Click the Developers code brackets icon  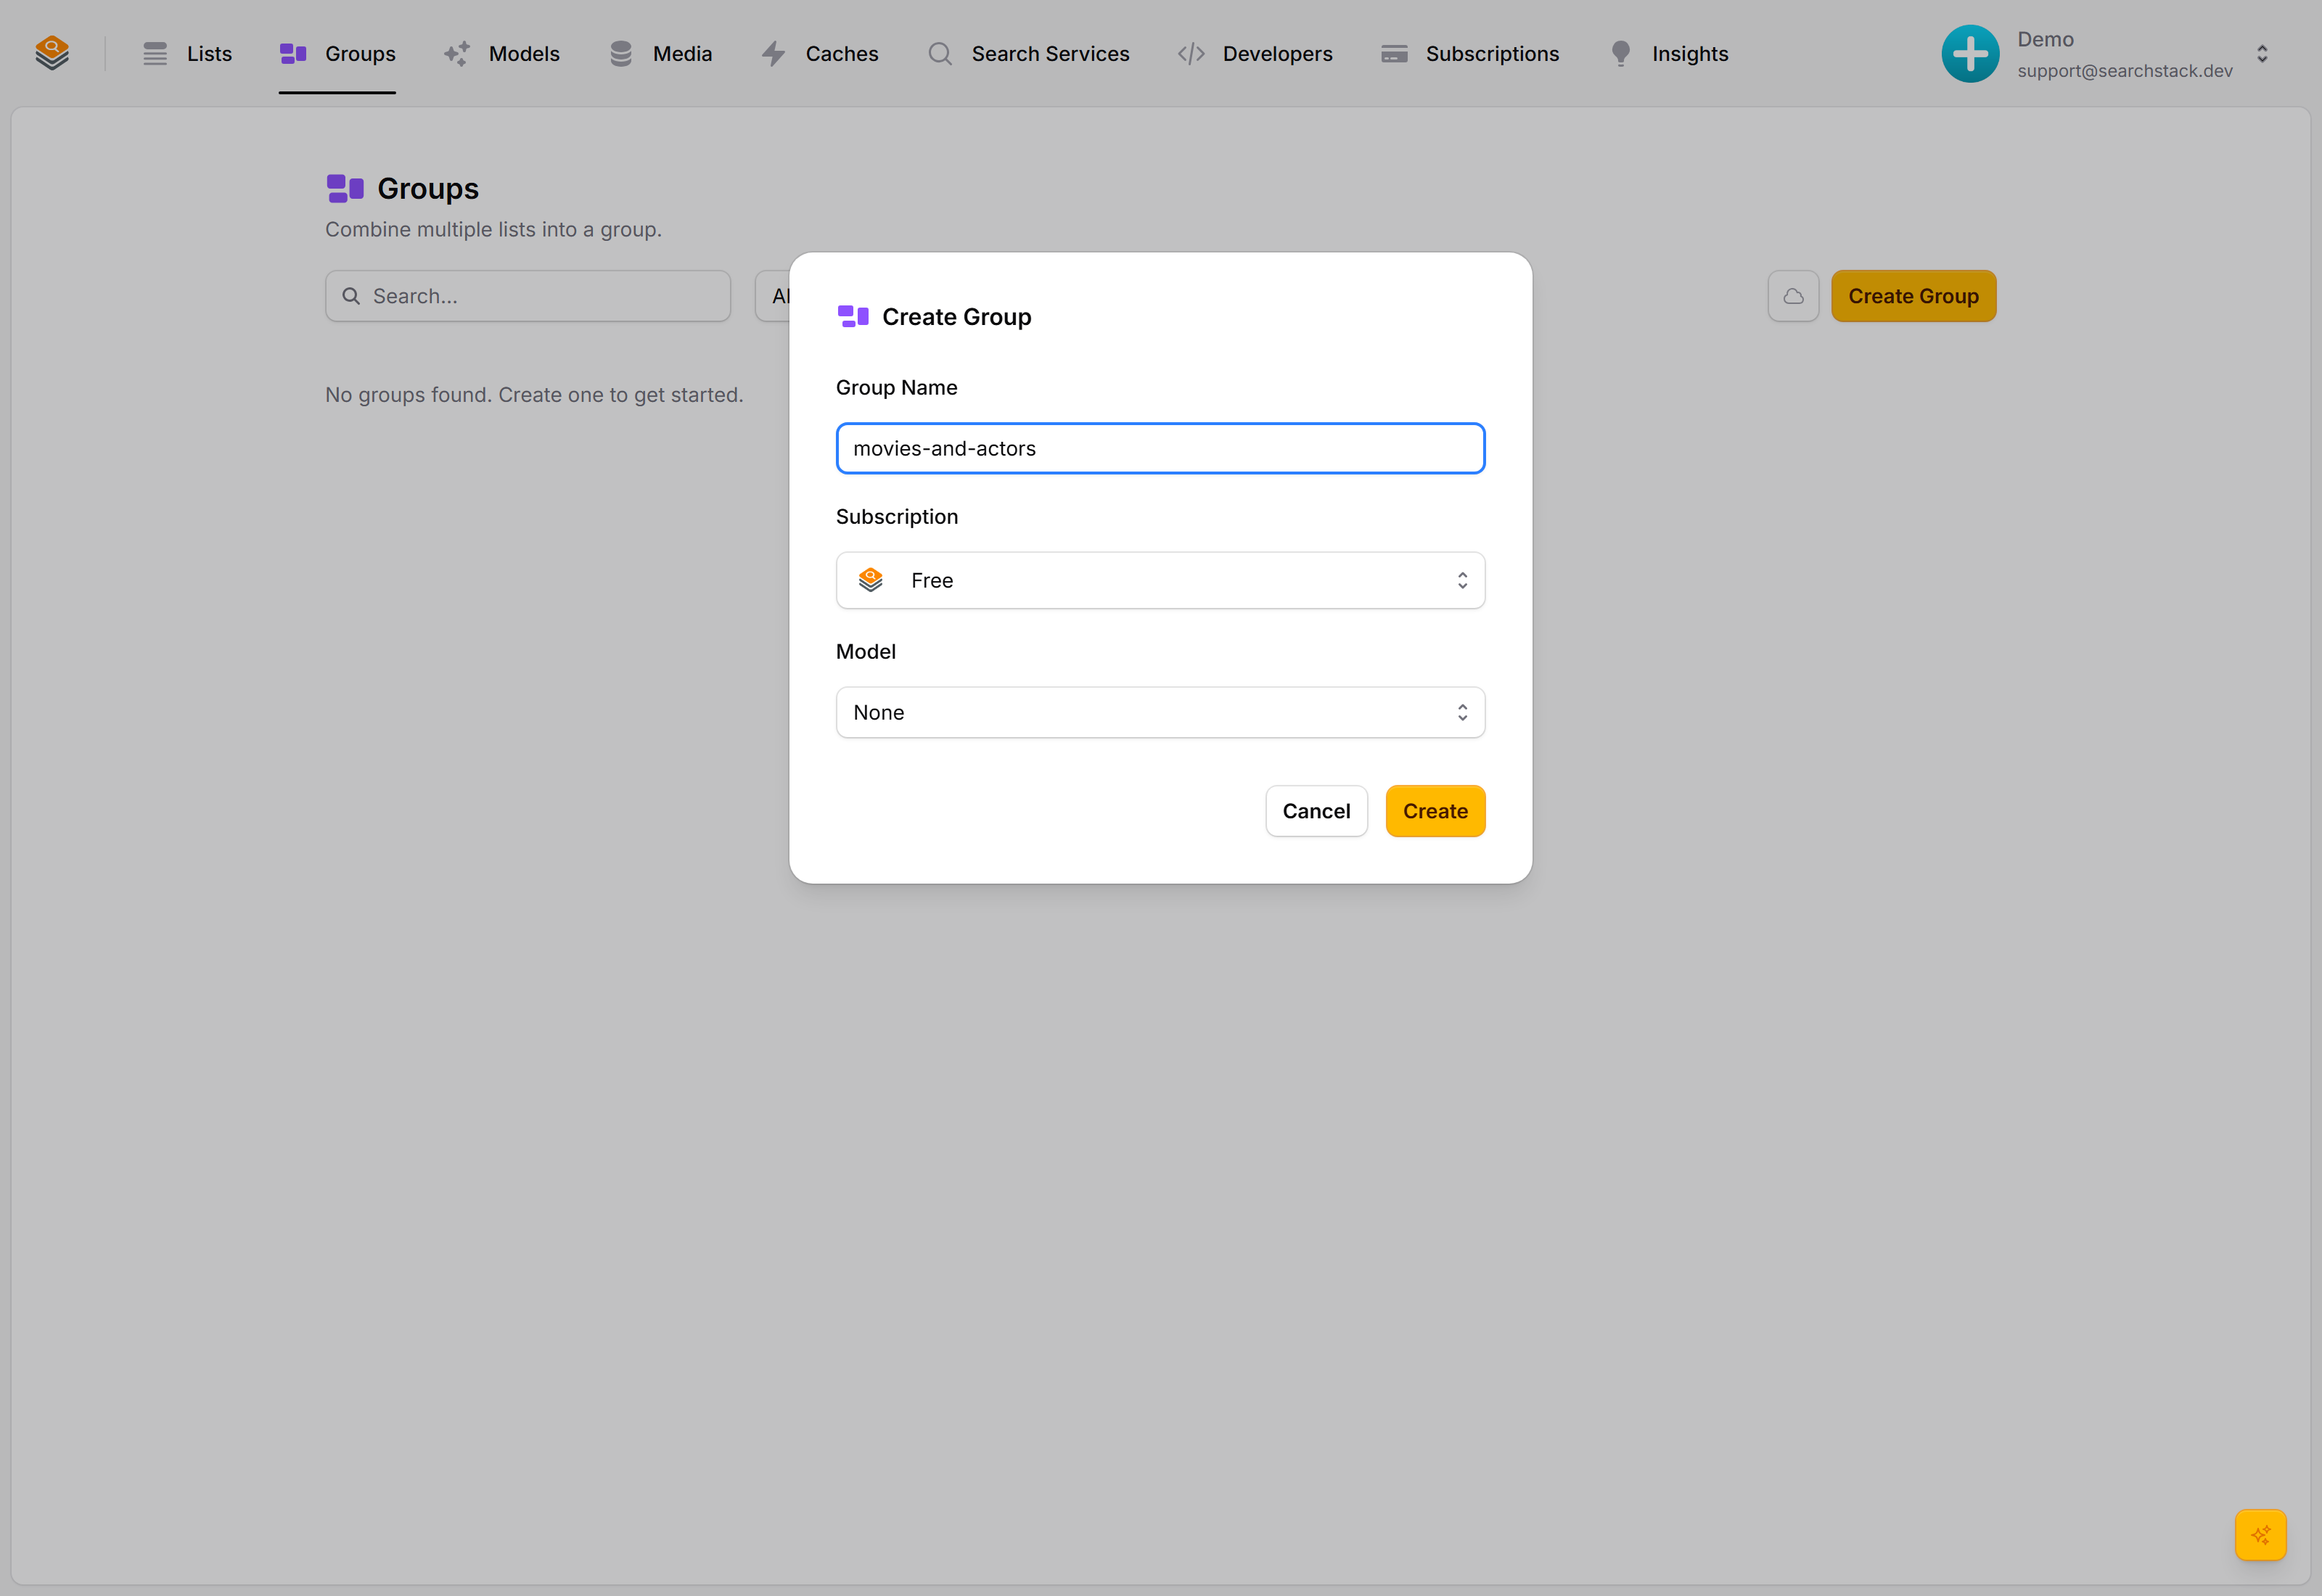[x=1191, y=54]
